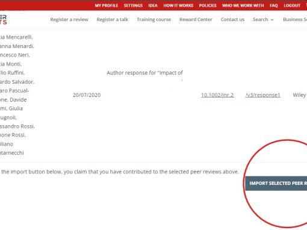Click LOGOUT in the top bar

[292, 5]
